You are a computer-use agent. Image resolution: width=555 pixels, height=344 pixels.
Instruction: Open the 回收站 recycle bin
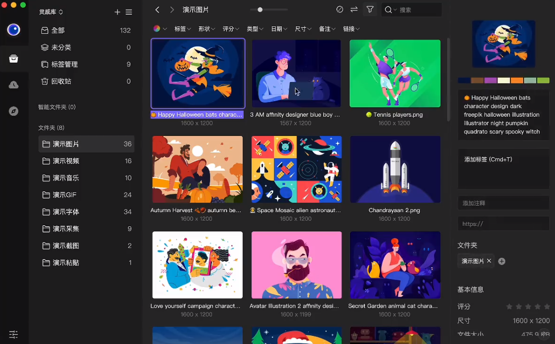click(86, 81)
